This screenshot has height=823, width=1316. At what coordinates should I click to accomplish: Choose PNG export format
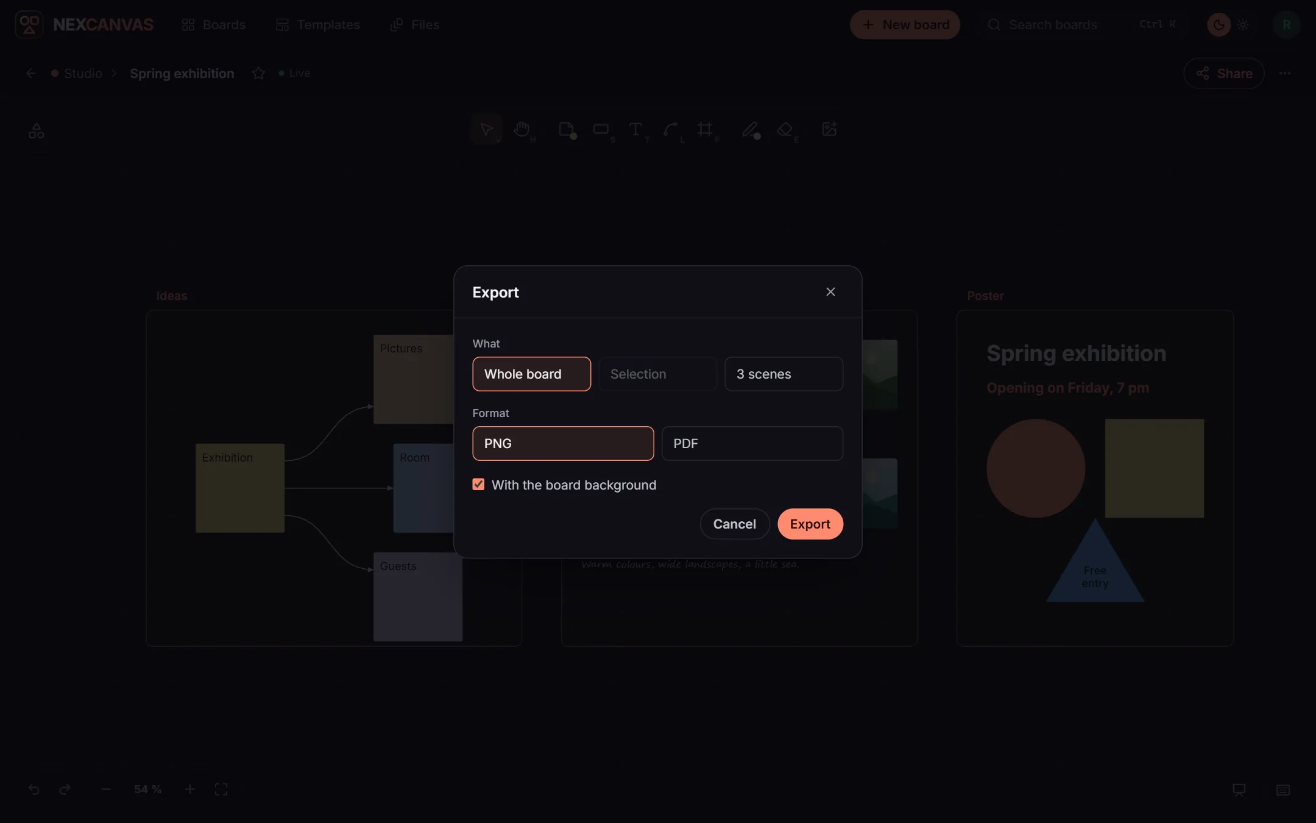coord(563,443)
